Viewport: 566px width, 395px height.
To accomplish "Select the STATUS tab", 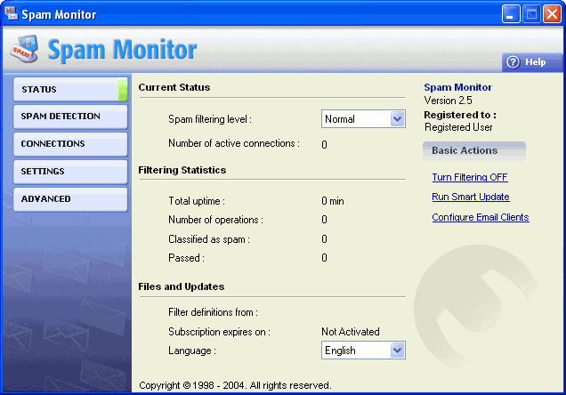I will [x=70, y=90].
